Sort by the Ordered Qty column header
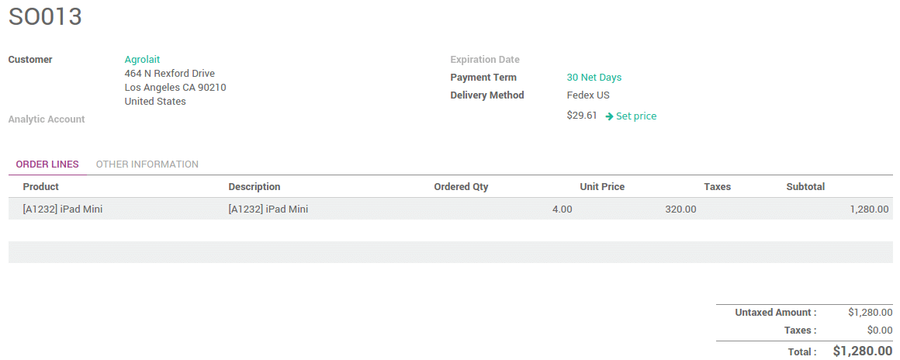 (x=461, y=187)
